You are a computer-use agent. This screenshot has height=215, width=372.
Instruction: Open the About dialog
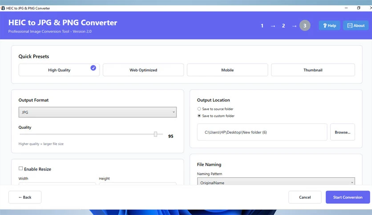point(356,26)
